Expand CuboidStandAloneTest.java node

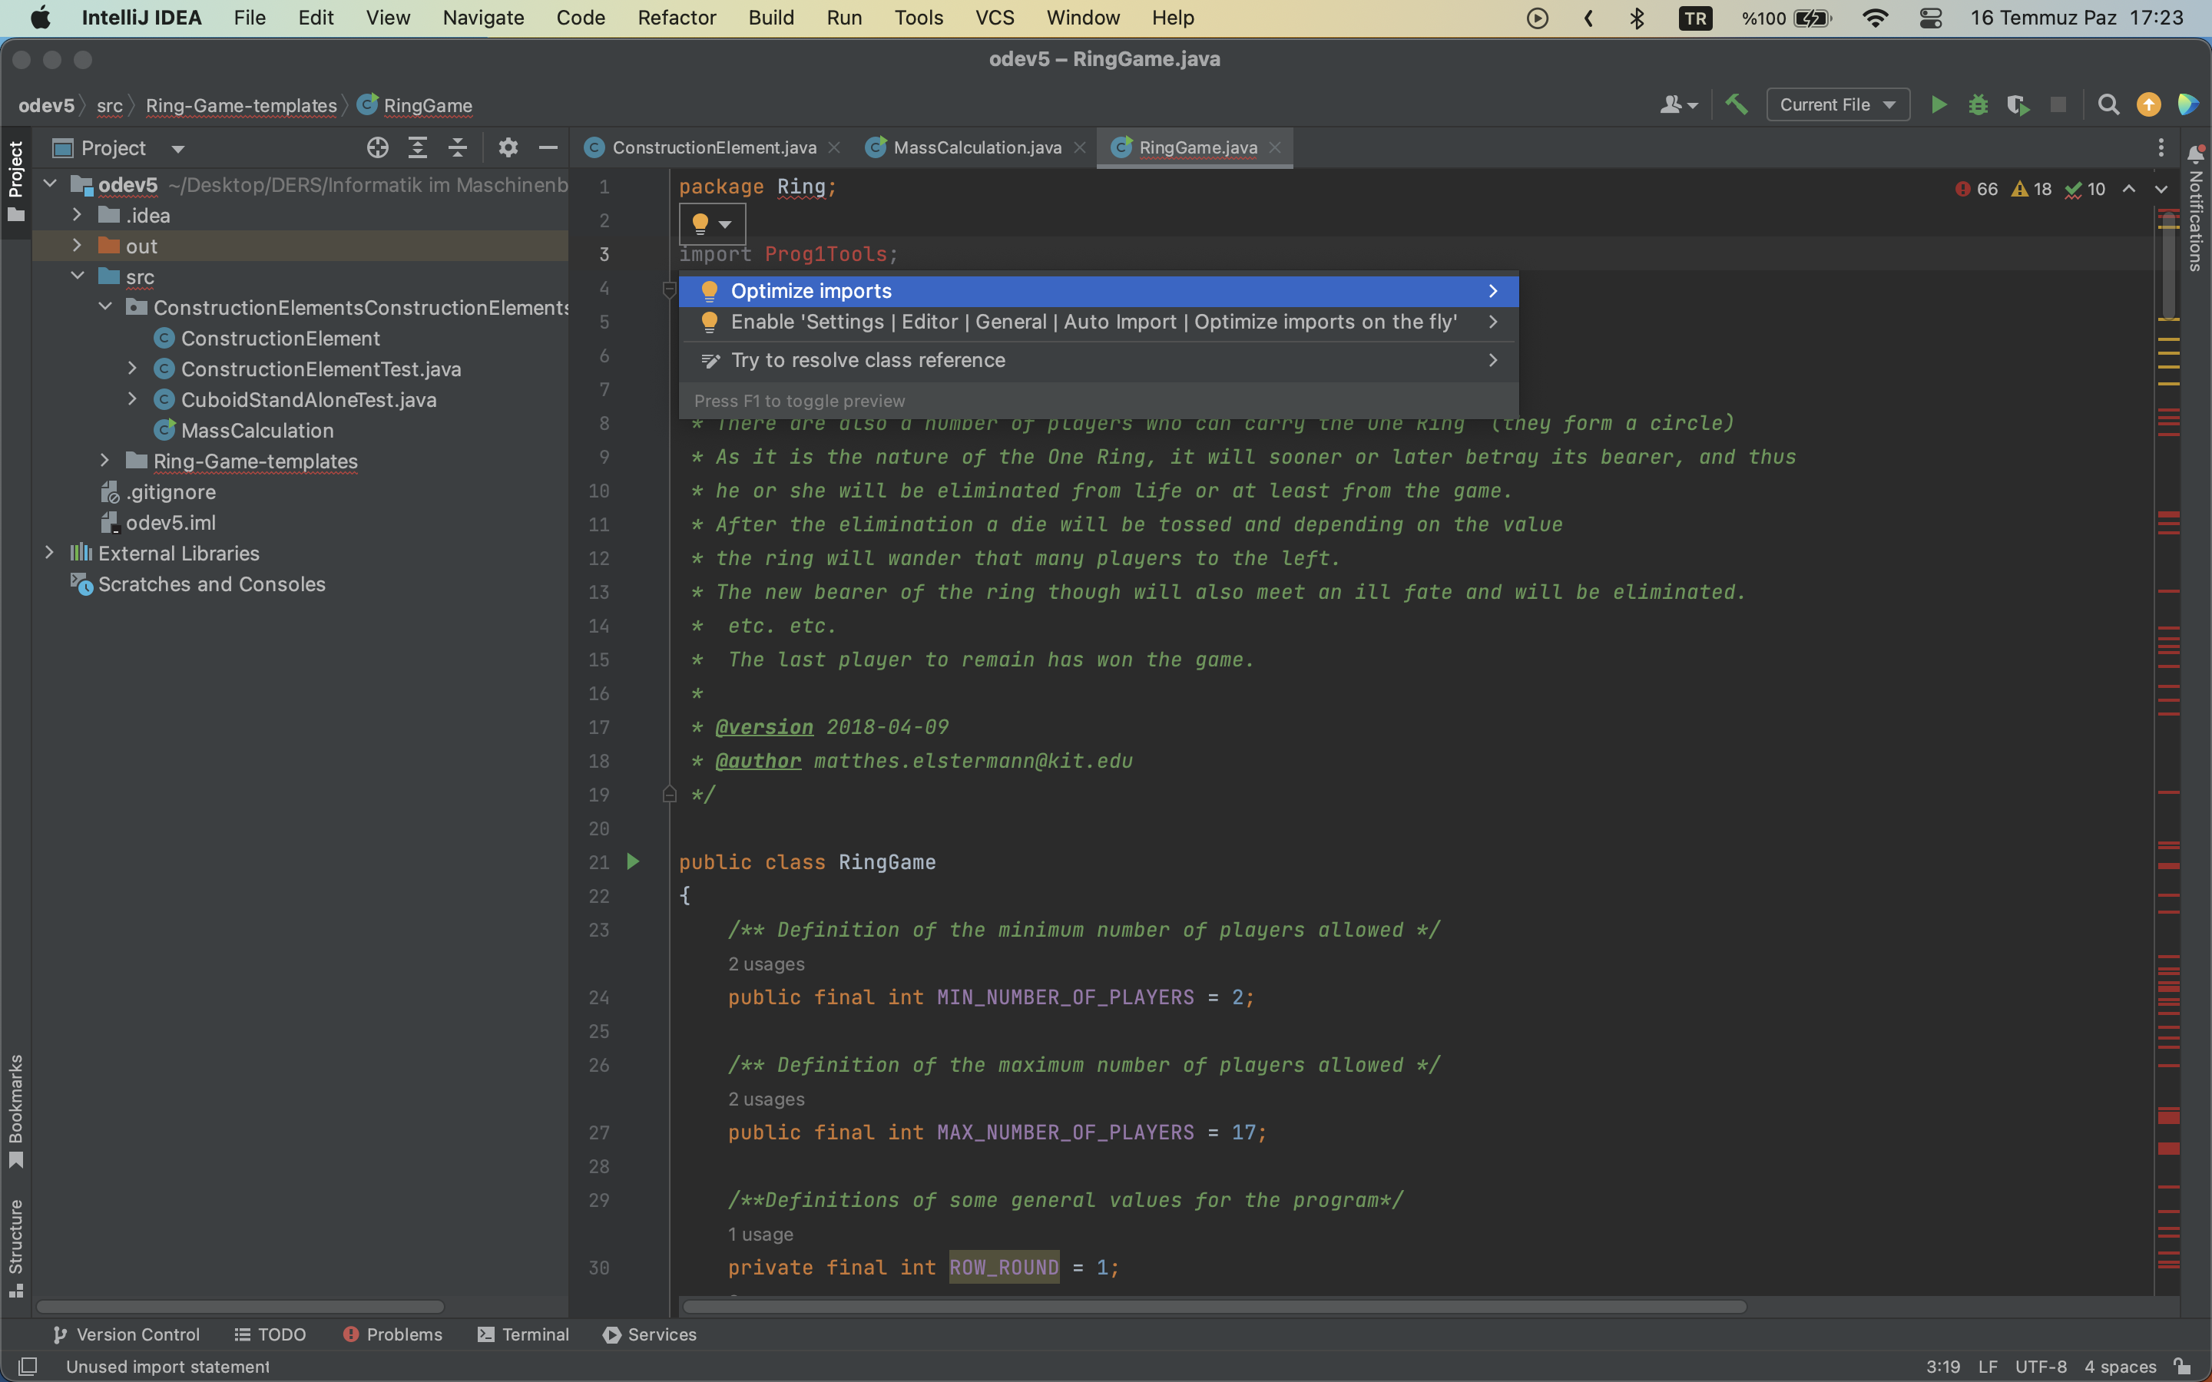(133, 399)
